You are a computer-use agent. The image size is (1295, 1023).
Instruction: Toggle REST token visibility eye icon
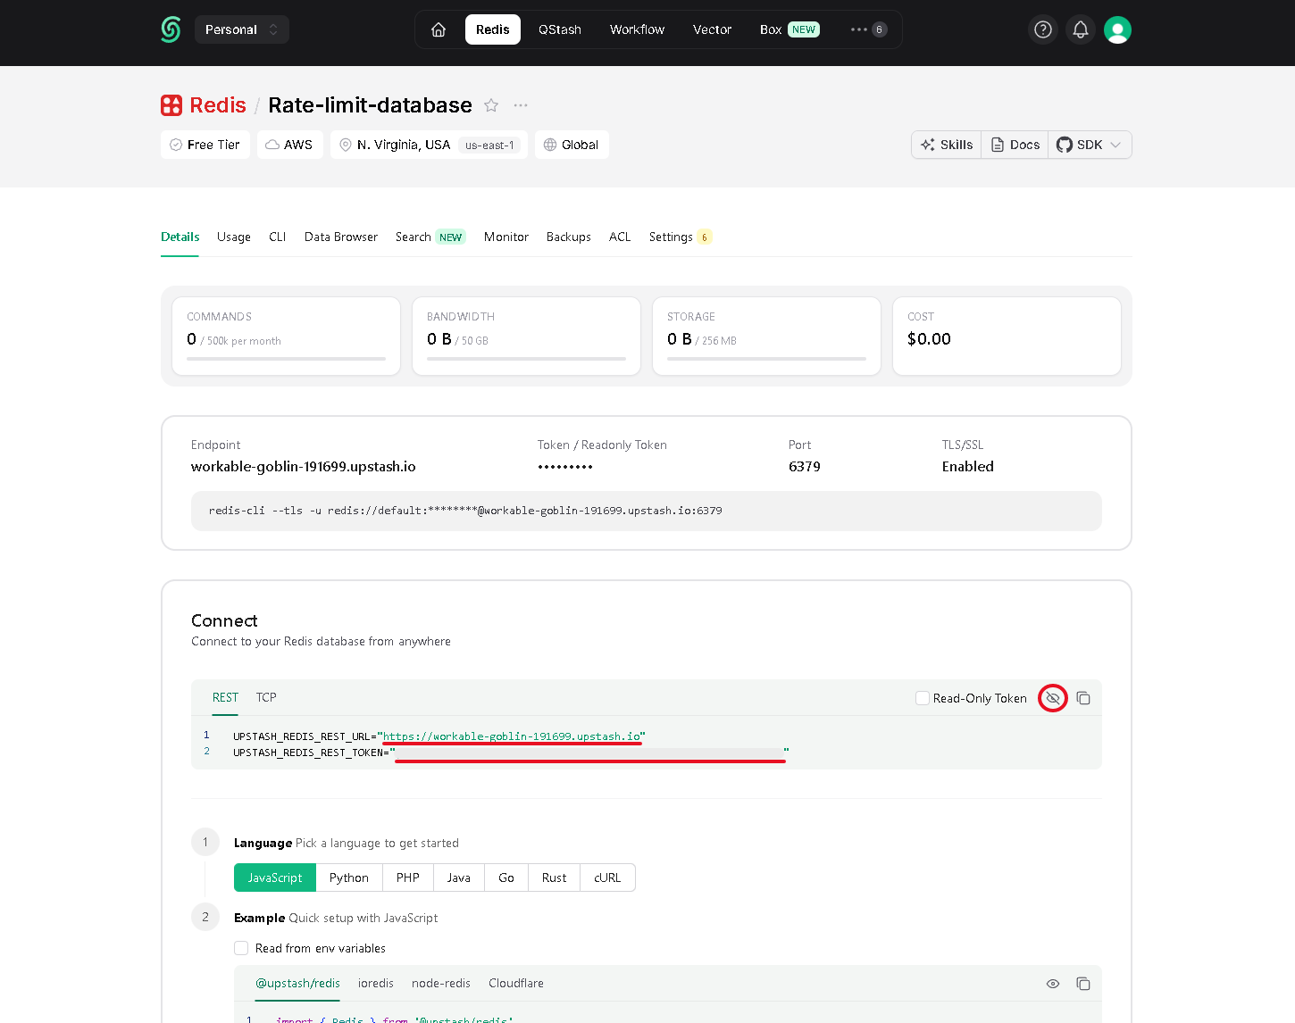click(x=1053, y=698)
